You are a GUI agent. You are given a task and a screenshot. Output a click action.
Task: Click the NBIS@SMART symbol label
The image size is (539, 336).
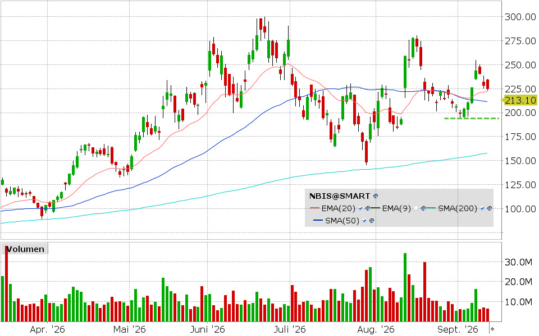click(340, 196)
